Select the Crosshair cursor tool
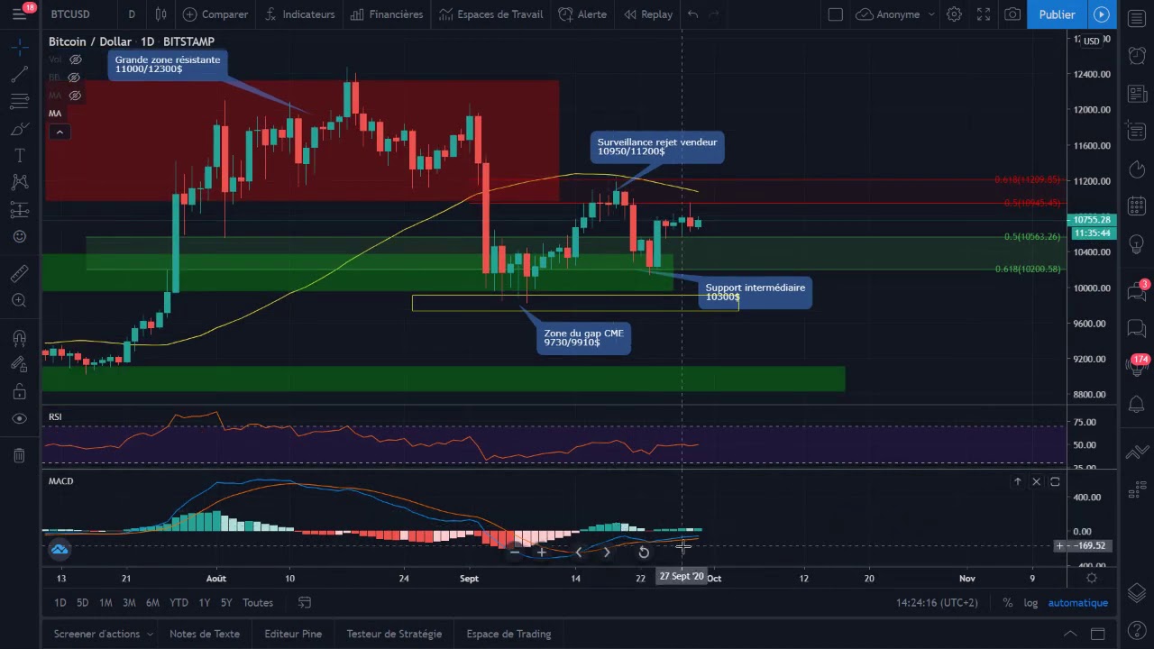This screenshot has width=1154, height=649. coord(19,47)
